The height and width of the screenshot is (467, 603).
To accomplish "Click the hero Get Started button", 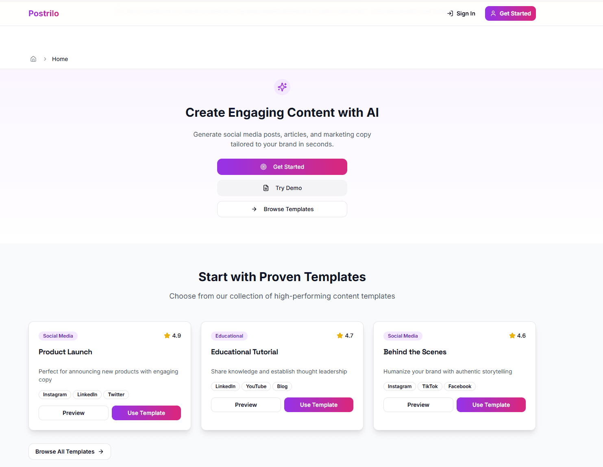I will (x=282, y=167).
